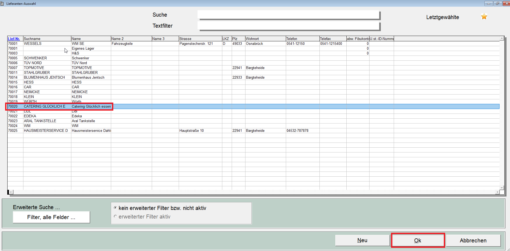Image resolution: width=510 pixels, height=251 pixels.
Task: Confirm selection with the Ok button
Action: (x=418, y=240)
